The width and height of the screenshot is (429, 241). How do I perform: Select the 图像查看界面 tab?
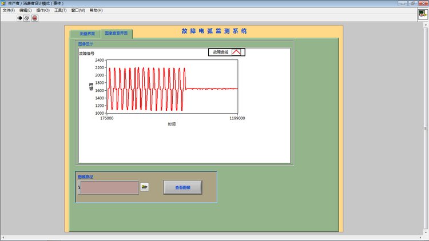pos(117,34)
